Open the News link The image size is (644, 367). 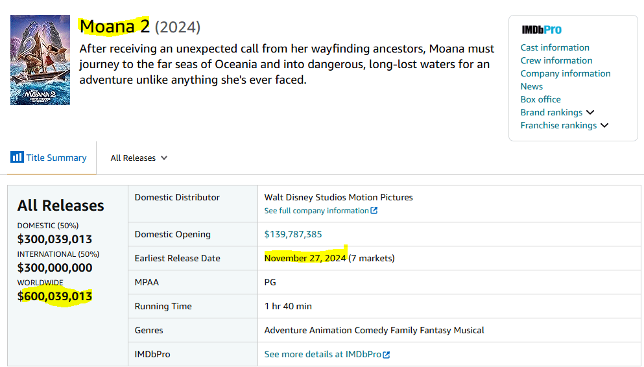tap(531, 86)
